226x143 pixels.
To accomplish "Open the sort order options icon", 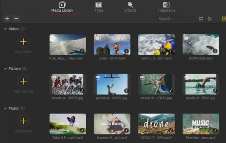I will (210, 18).
